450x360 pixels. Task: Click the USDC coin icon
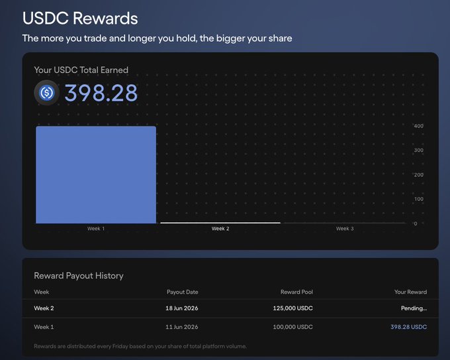46,93
